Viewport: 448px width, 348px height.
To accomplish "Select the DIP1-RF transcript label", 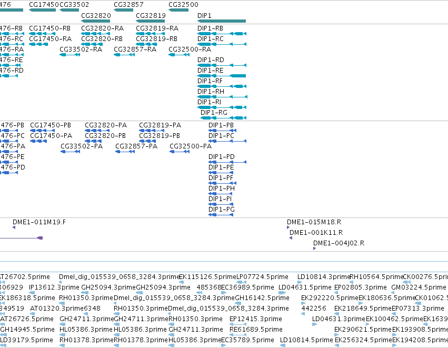I will click(210, 81).
